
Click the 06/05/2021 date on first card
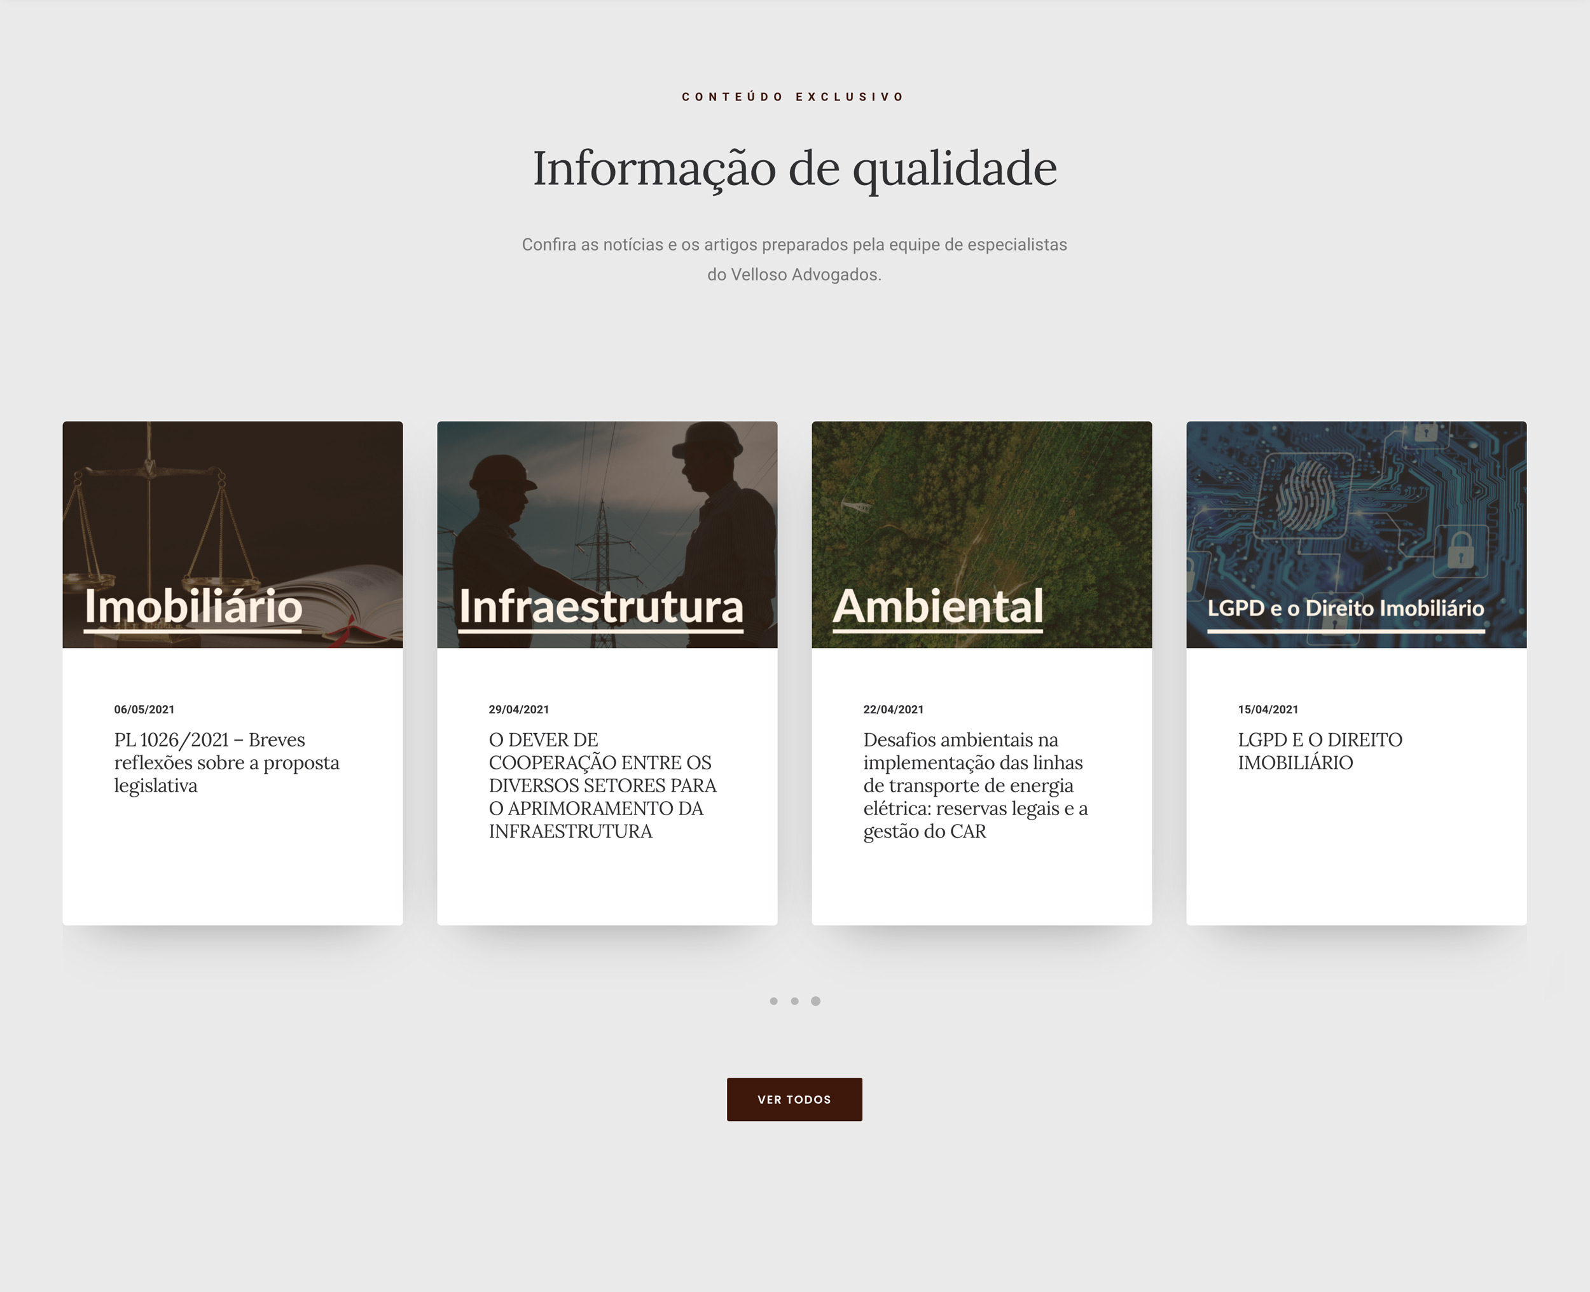pyautogui.click(x=144, y=709)
